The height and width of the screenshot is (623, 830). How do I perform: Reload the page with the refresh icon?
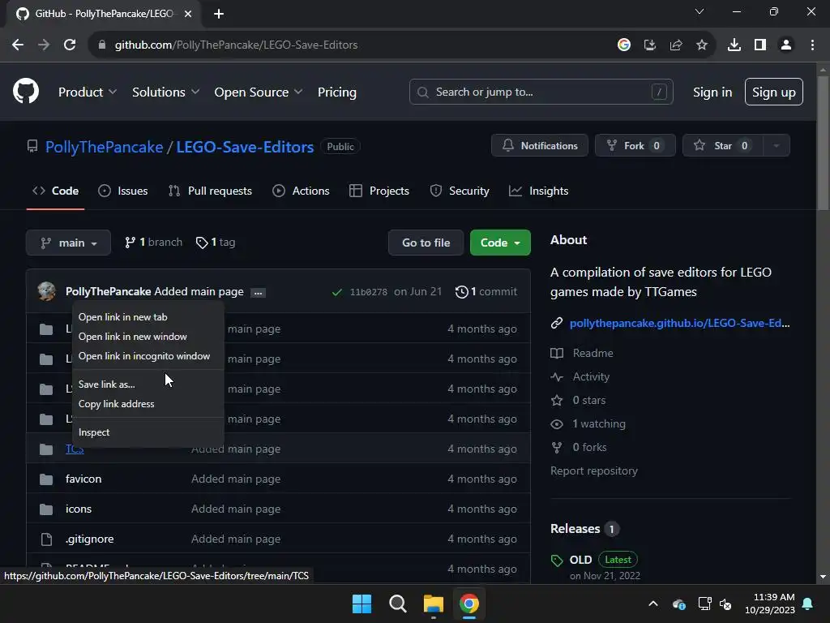point(70,45)
